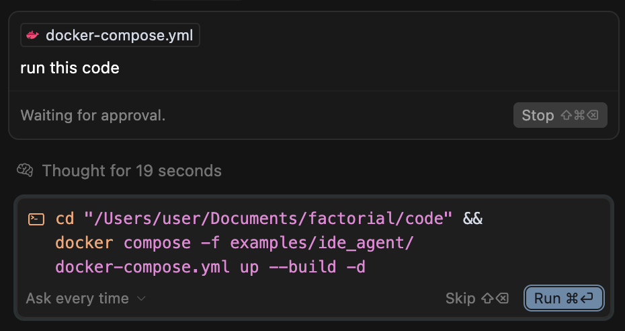Viewport: 625px width, 331px height.
Task: Click the "--build" flag in the command
Action: (302, 267)
